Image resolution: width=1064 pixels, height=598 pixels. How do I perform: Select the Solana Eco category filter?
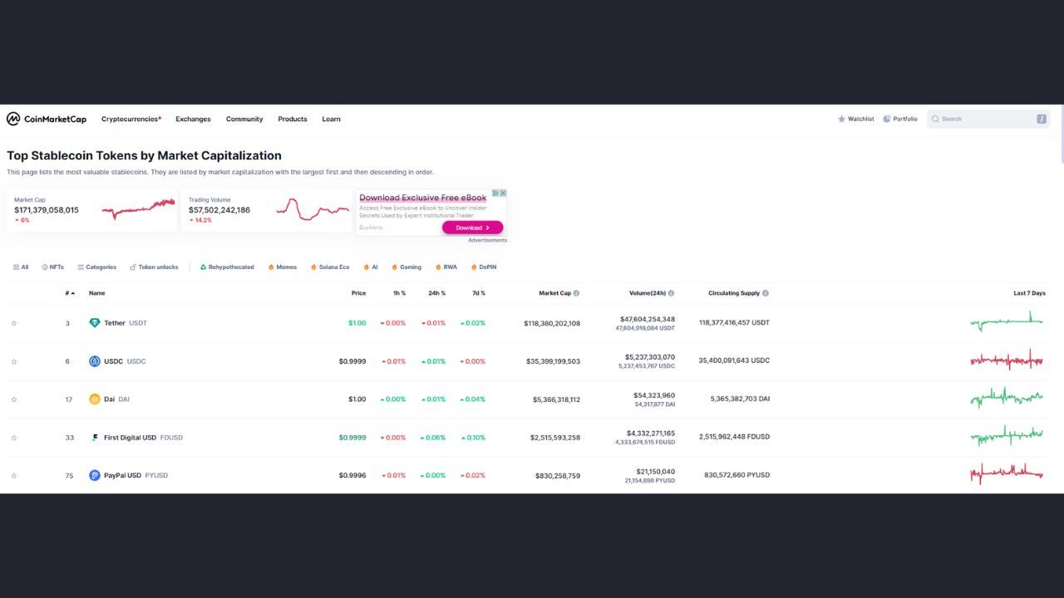330,267
